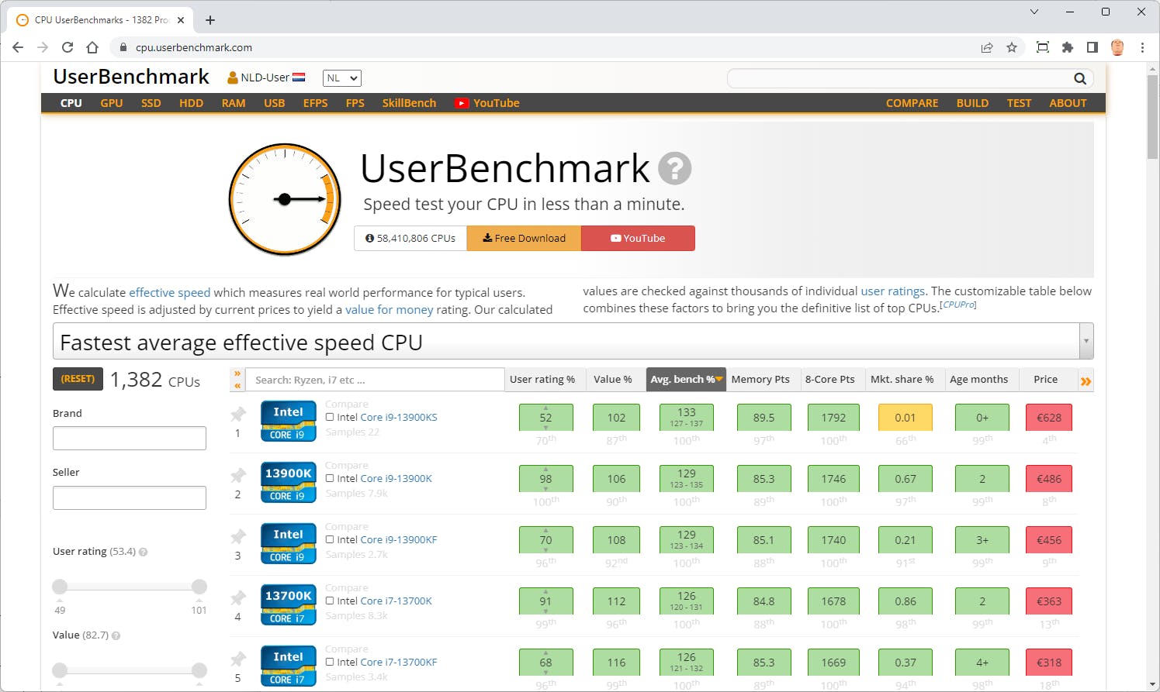The width and height of the screenshot is (1160, 692).
Task: Reload the page with the refresh icon
Action: [68, 47]
